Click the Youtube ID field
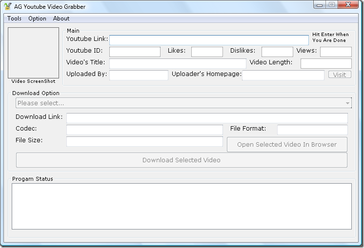 pos(135,52)
